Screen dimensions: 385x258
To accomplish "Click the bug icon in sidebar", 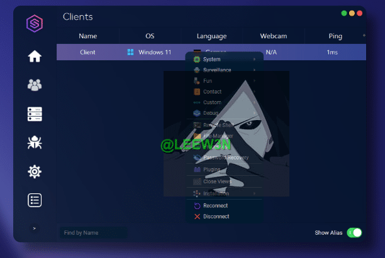I will pos(35,142).
